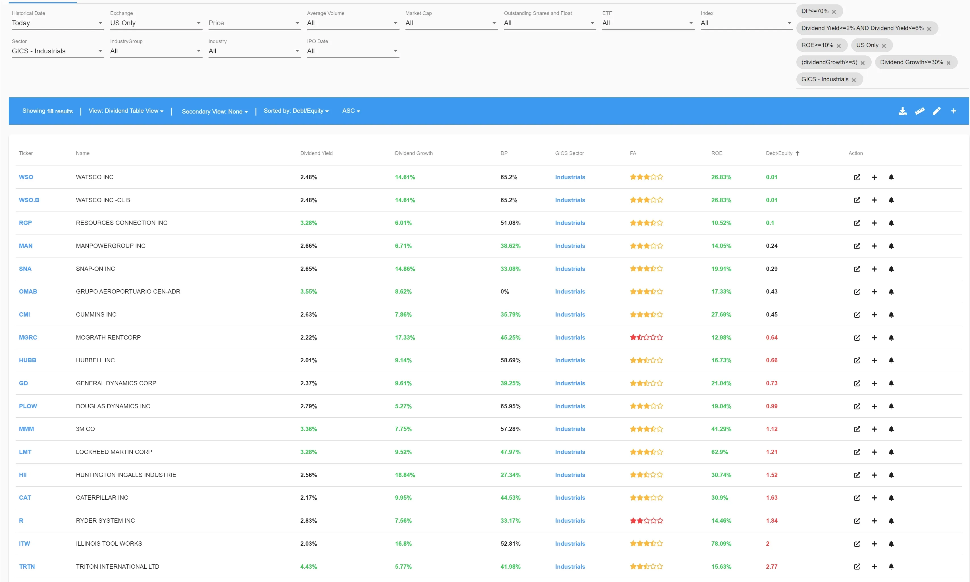Click bell icon for HUNTINGTON INGALLS row
970x582 pixels.
891,475
